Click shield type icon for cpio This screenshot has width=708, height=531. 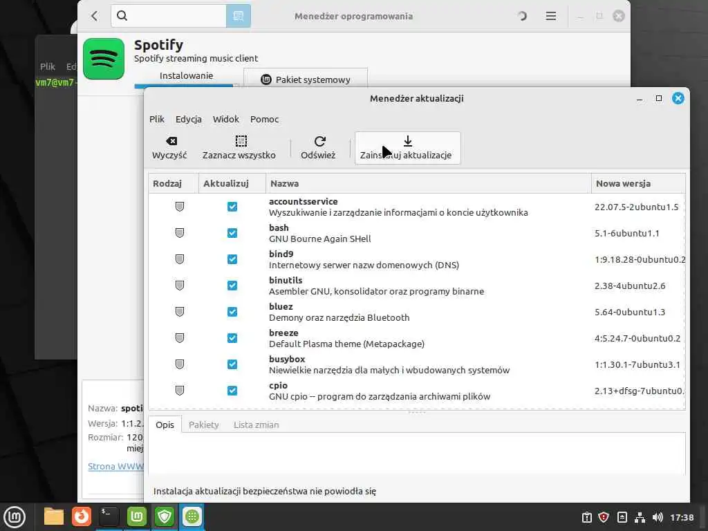(180, 390)
